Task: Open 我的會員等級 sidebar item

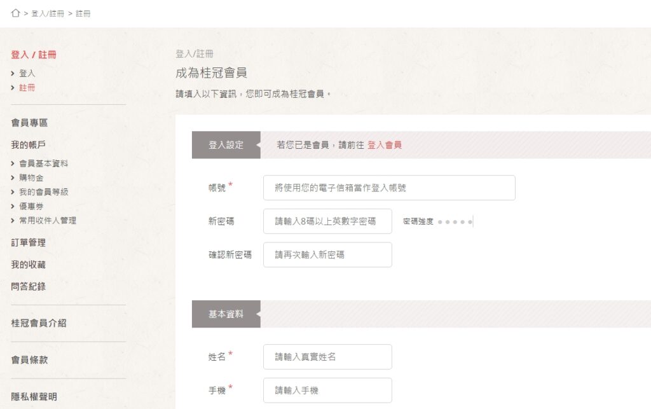Action: (x=43, y=192)
